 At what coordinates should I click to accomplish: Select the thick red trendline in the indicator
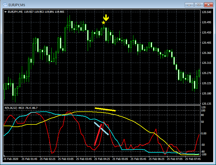coord(98,135)
